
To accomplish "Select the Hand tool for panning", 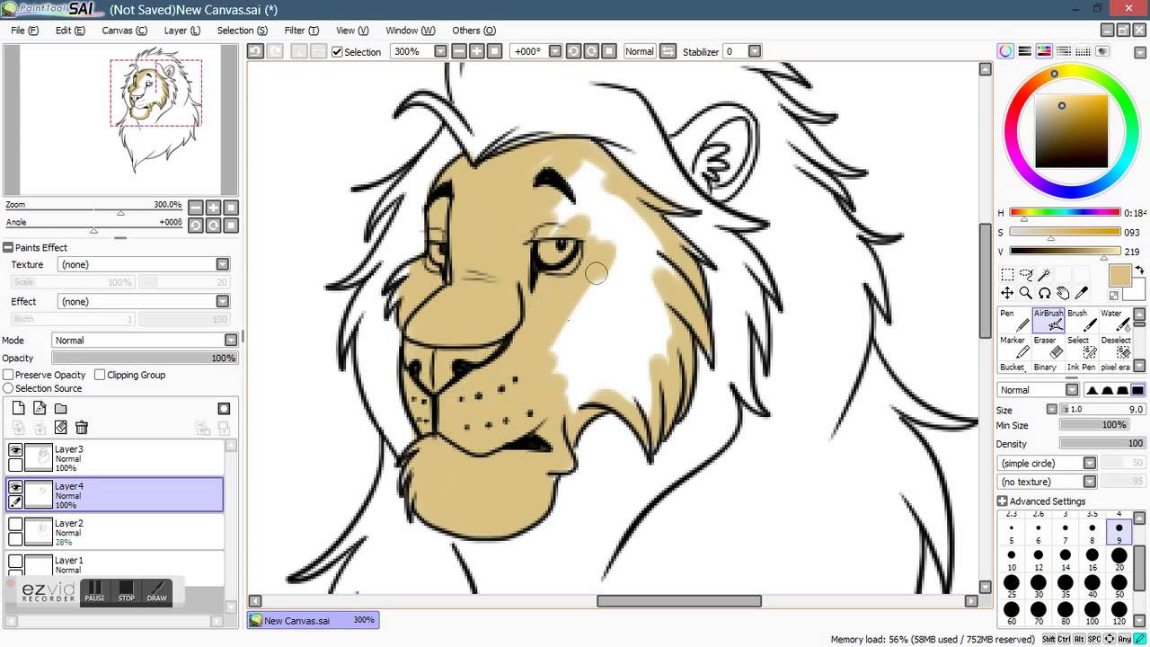I will coord(1063,293).
